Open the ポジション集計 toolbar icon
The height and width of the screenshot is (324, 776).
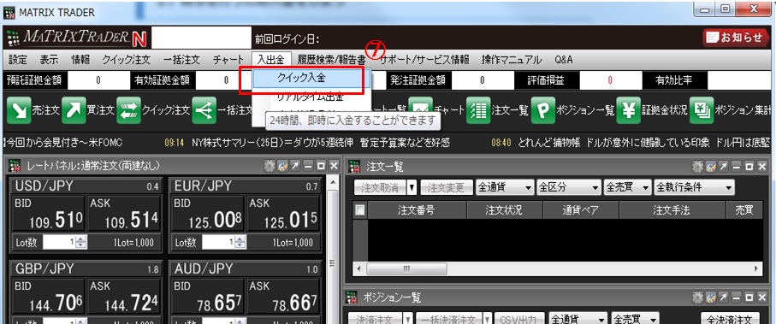[x=702, y=111]
